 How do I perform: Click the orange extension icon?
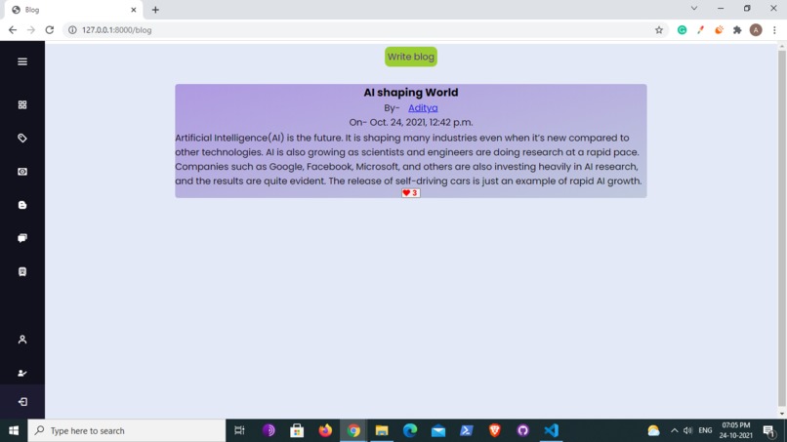click(x=719, y=30)
